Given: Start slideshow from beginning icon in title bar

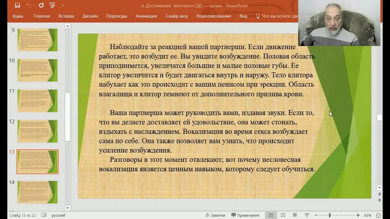Looking at the screenshot, I should 52,5.
